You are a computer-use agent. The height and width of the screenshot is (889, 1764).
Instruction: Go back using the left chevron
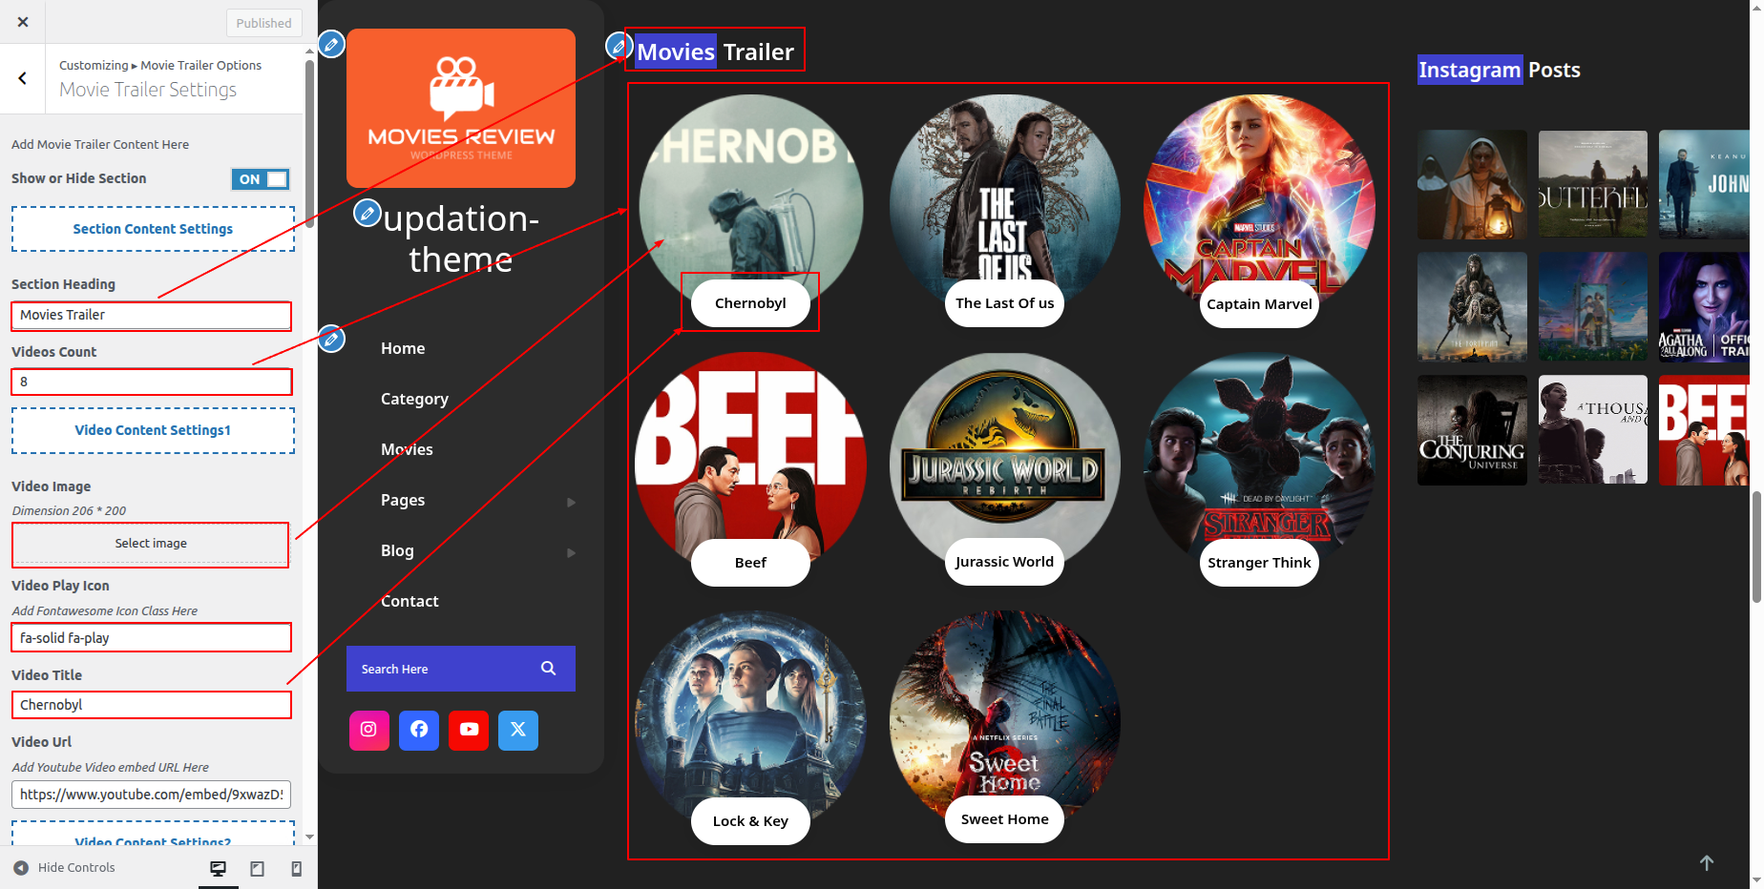pyautogui.click(x=23, y=78)
